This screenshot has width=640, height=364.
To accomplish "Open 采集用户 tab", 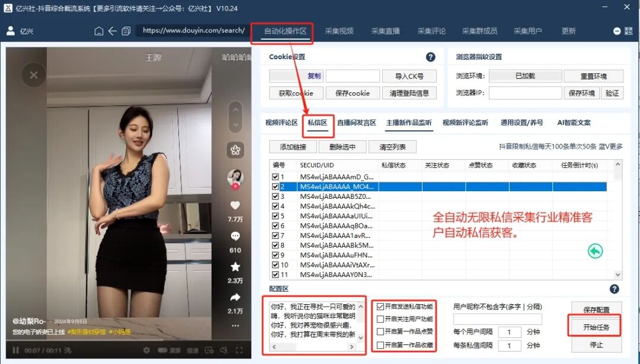I will (x=528, y=31).
